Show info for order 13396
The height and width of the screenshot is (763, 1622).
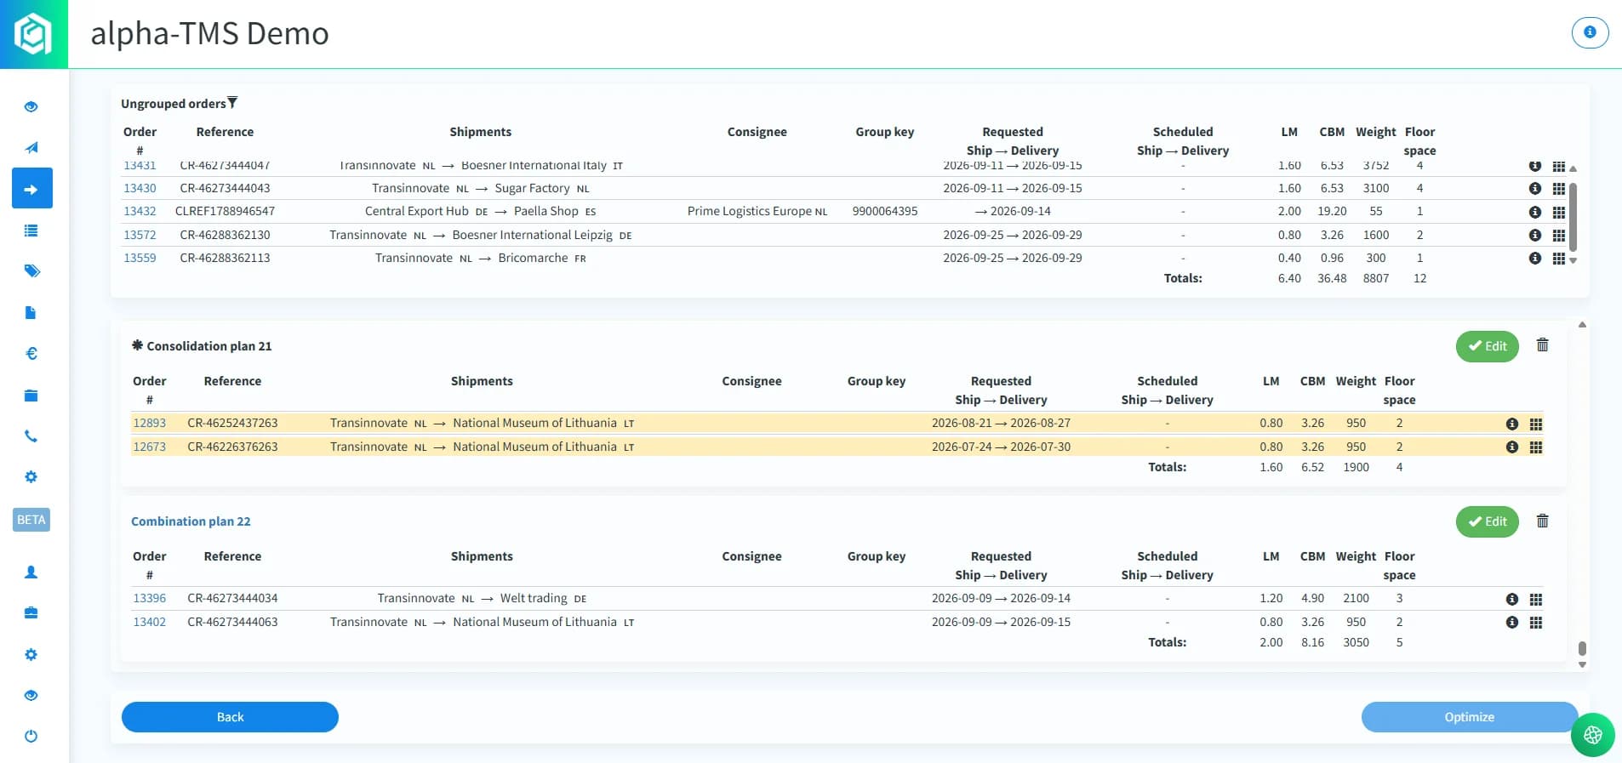1512,599
